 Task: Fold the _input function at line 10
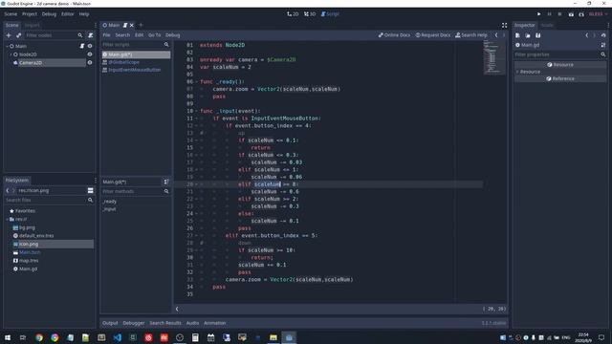196,111
